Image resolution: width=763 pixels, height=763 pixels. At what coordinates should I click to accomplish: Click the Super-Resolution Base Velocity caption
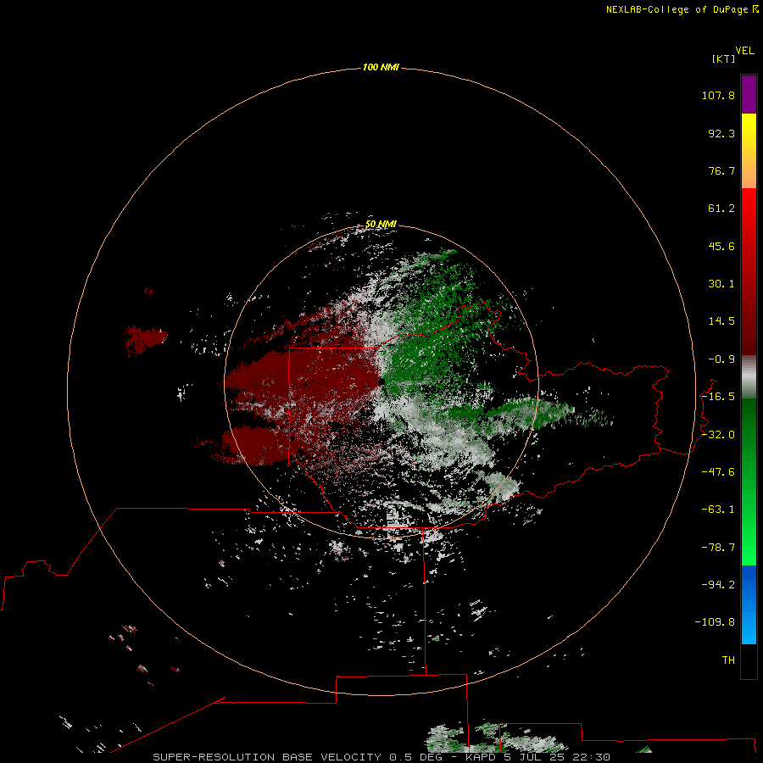point(381,757)
